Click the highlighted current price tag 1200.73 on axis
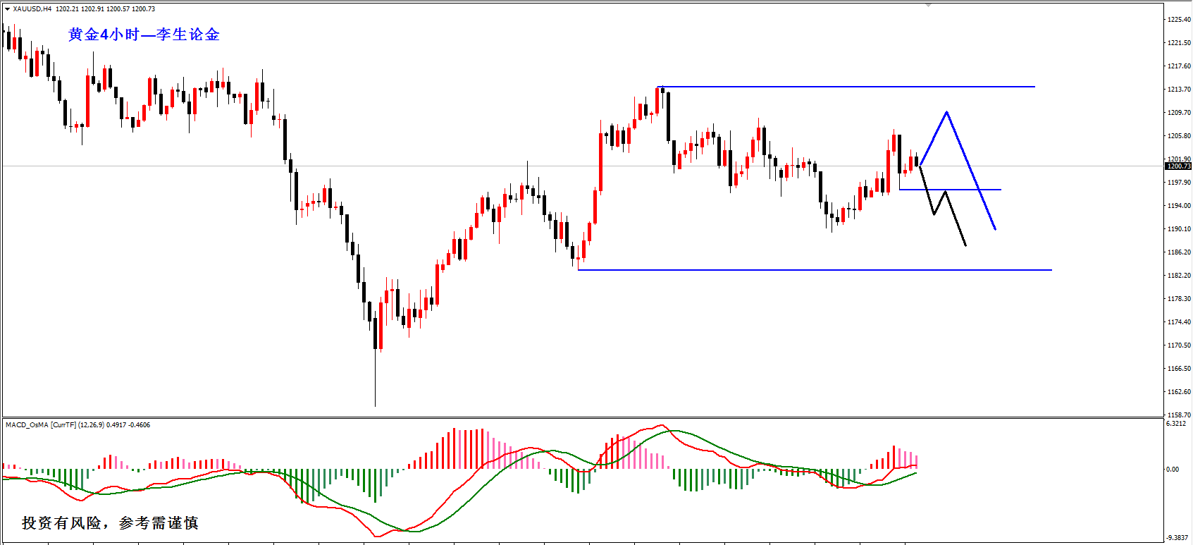The image size is (1193, 545). tap(1178, 166)
